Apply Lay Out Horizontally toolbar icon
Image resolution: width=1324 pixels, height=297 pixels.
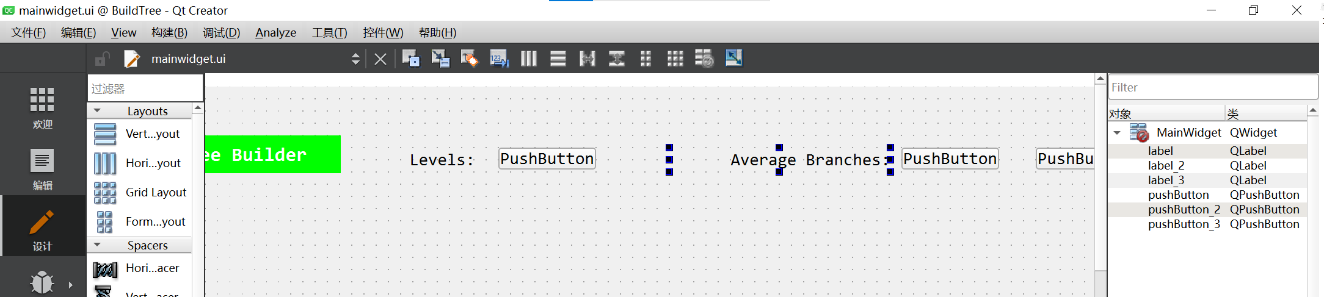(x=528, y=59)
